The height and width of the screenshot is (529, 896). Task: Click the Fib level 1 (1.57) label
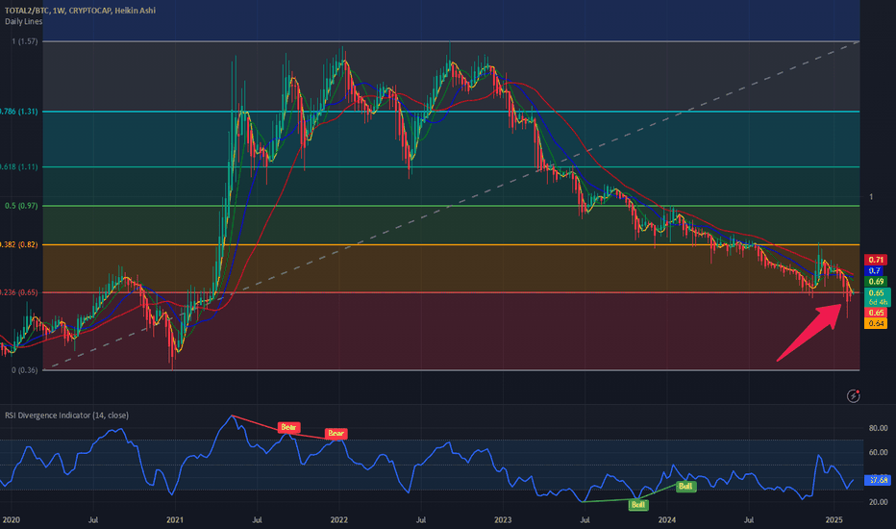point(25,41)
